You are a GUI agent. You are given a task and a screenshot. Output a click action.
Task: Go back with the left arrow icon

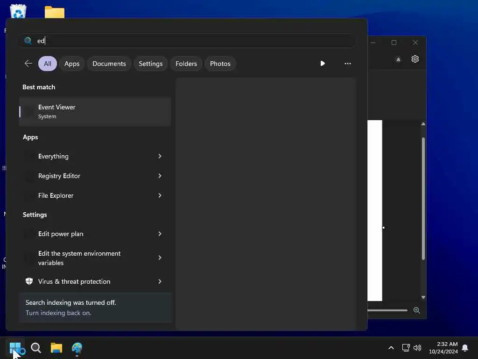tap(28, 64)
